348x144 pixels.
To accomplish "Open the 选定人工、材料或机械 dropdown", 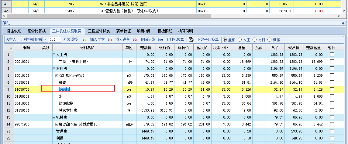I will coord(45,40).
